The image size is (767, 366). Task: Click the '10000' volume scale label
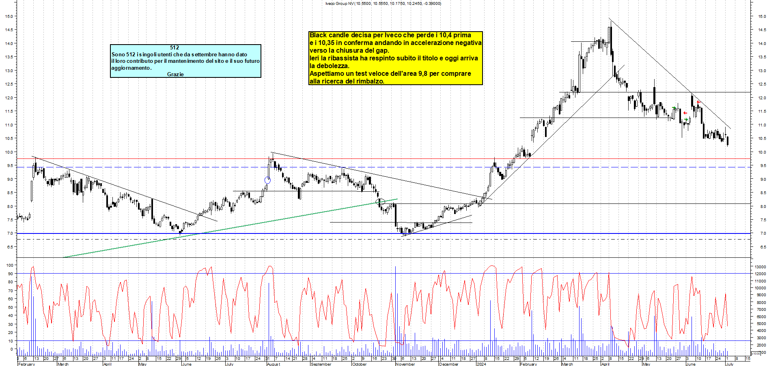760,288
